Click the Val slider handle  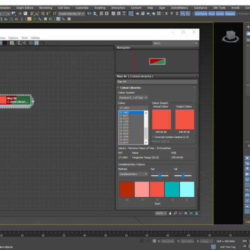click(183, 175)
